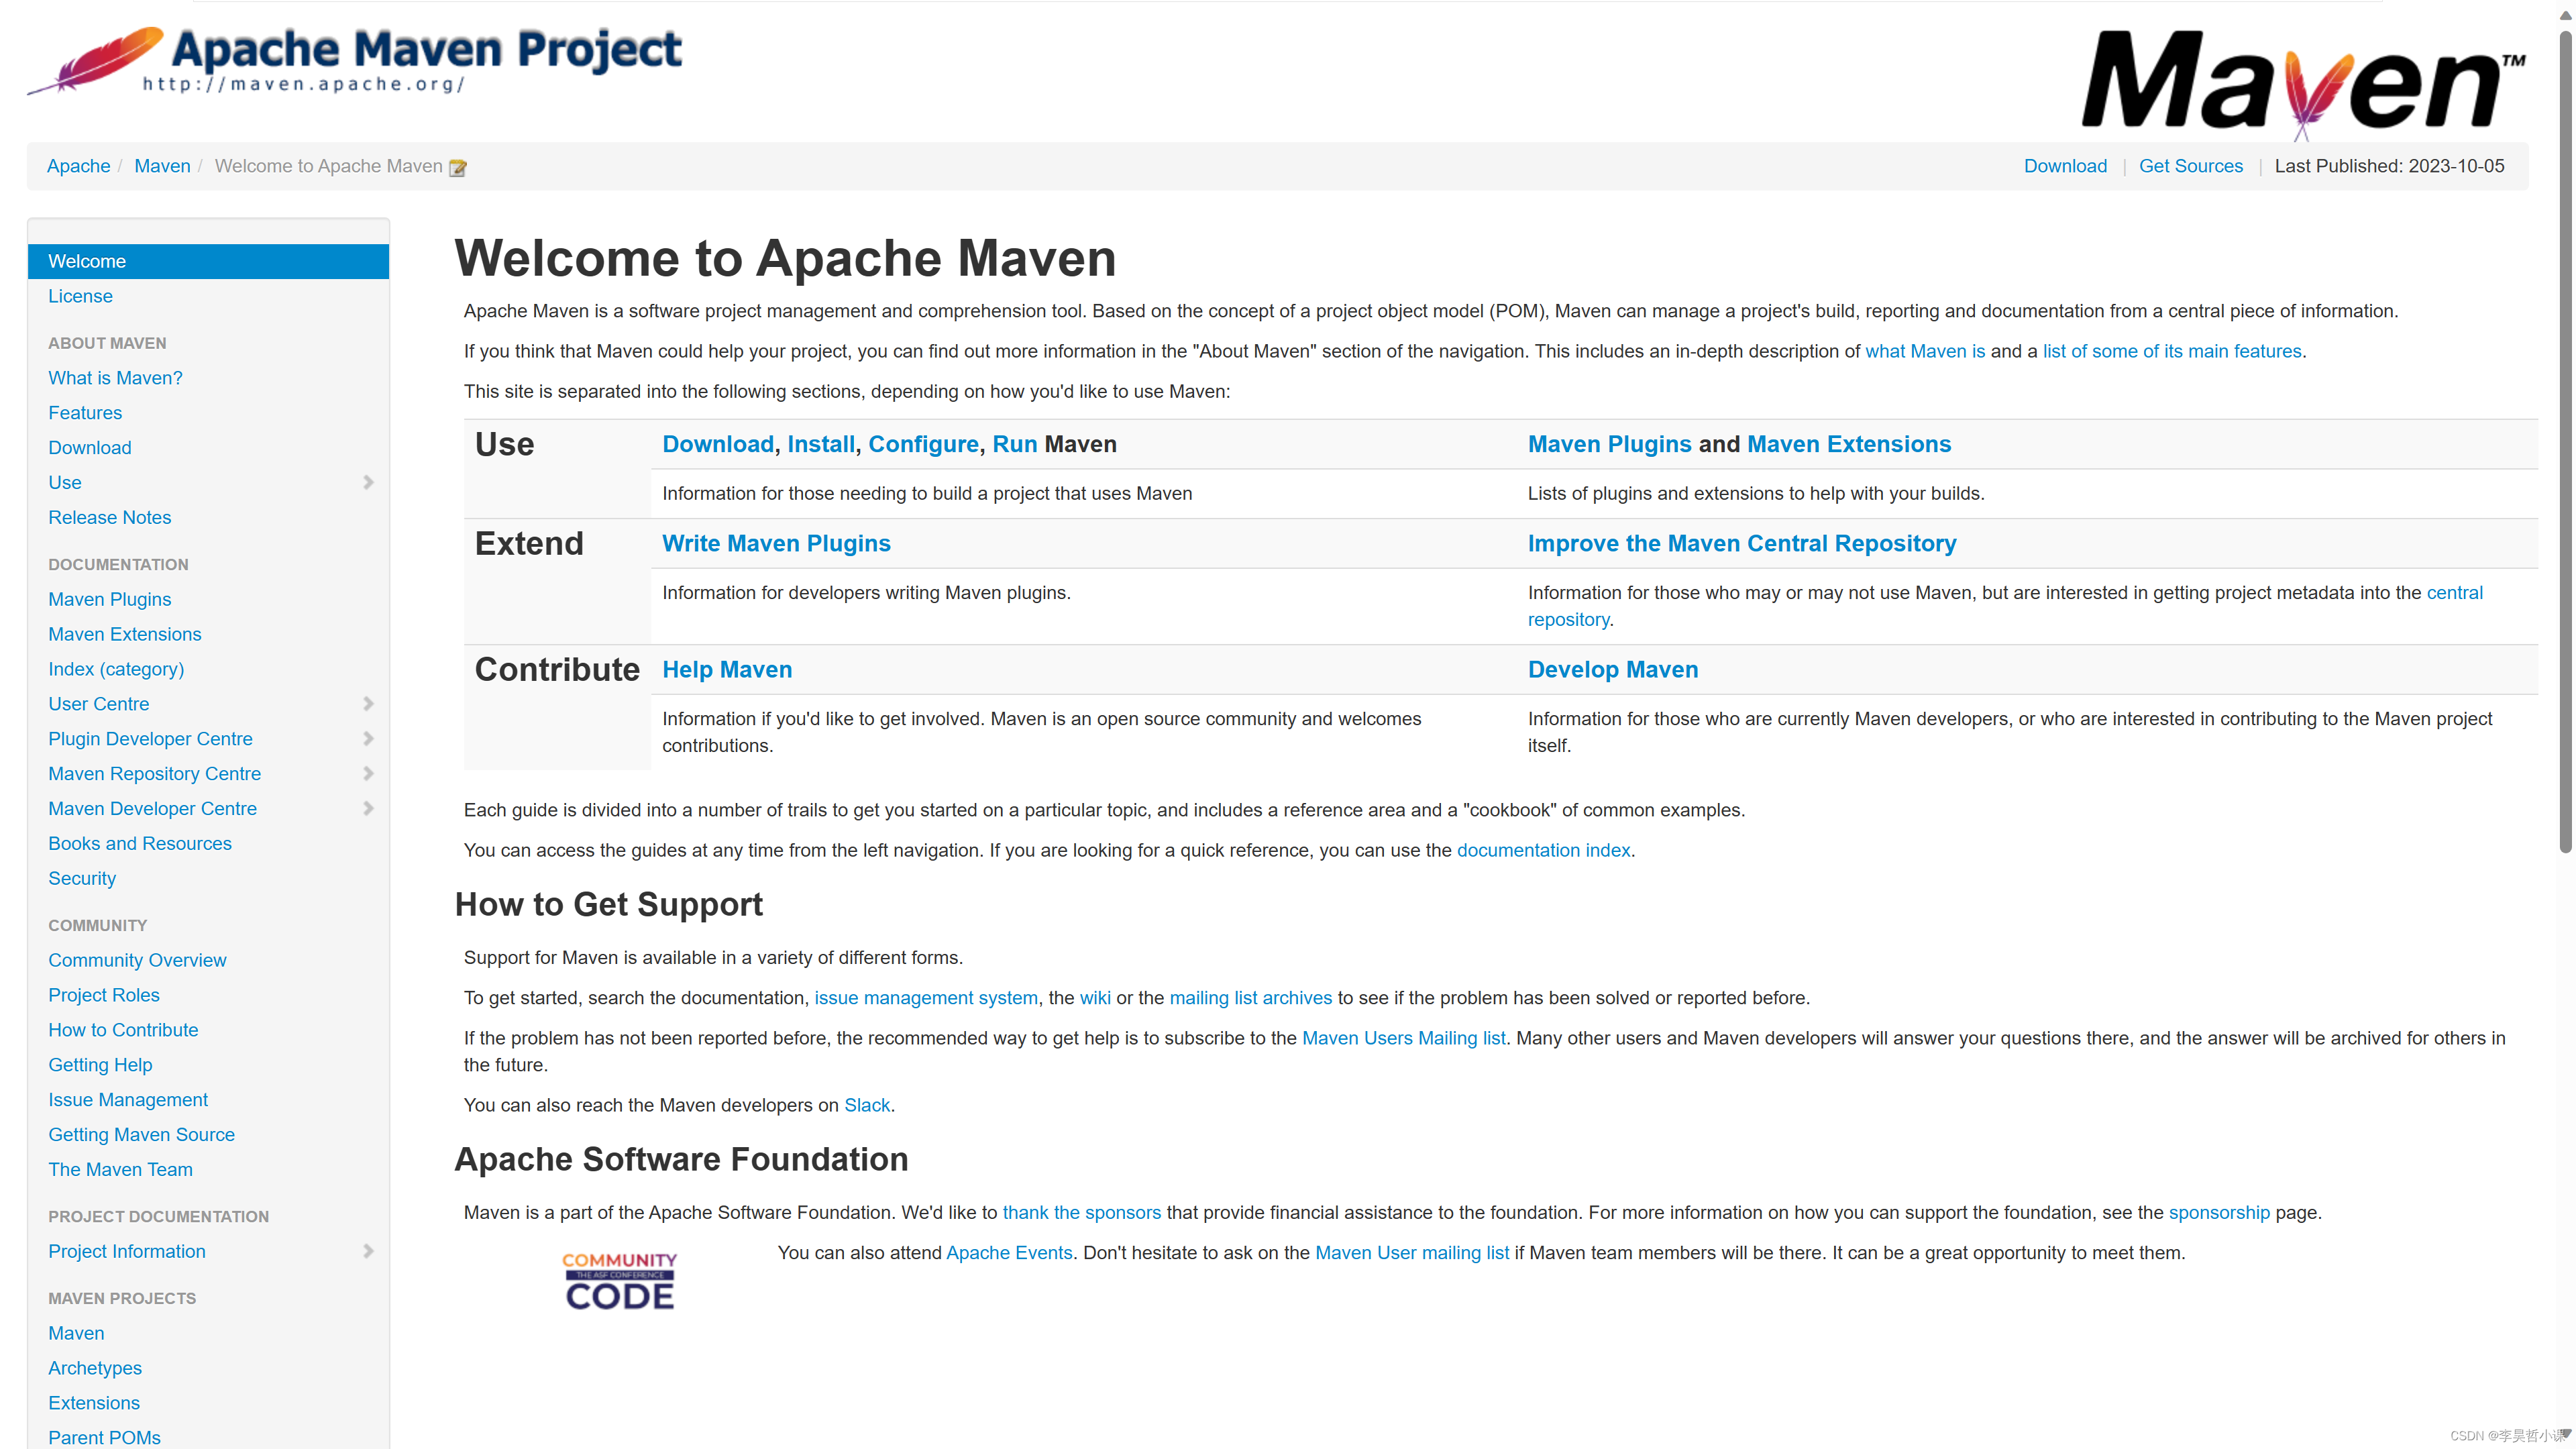2576x1449 pixels.
Task: Expand the Plugin Developer Centre arrow
Action: (x=370, y=739)
